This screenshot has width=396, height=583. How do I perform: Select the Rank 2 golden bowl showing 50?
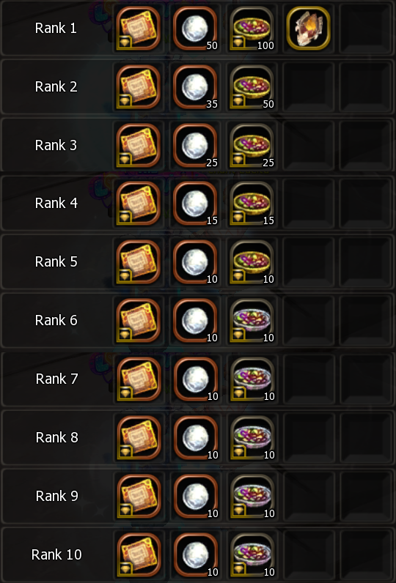252,87
